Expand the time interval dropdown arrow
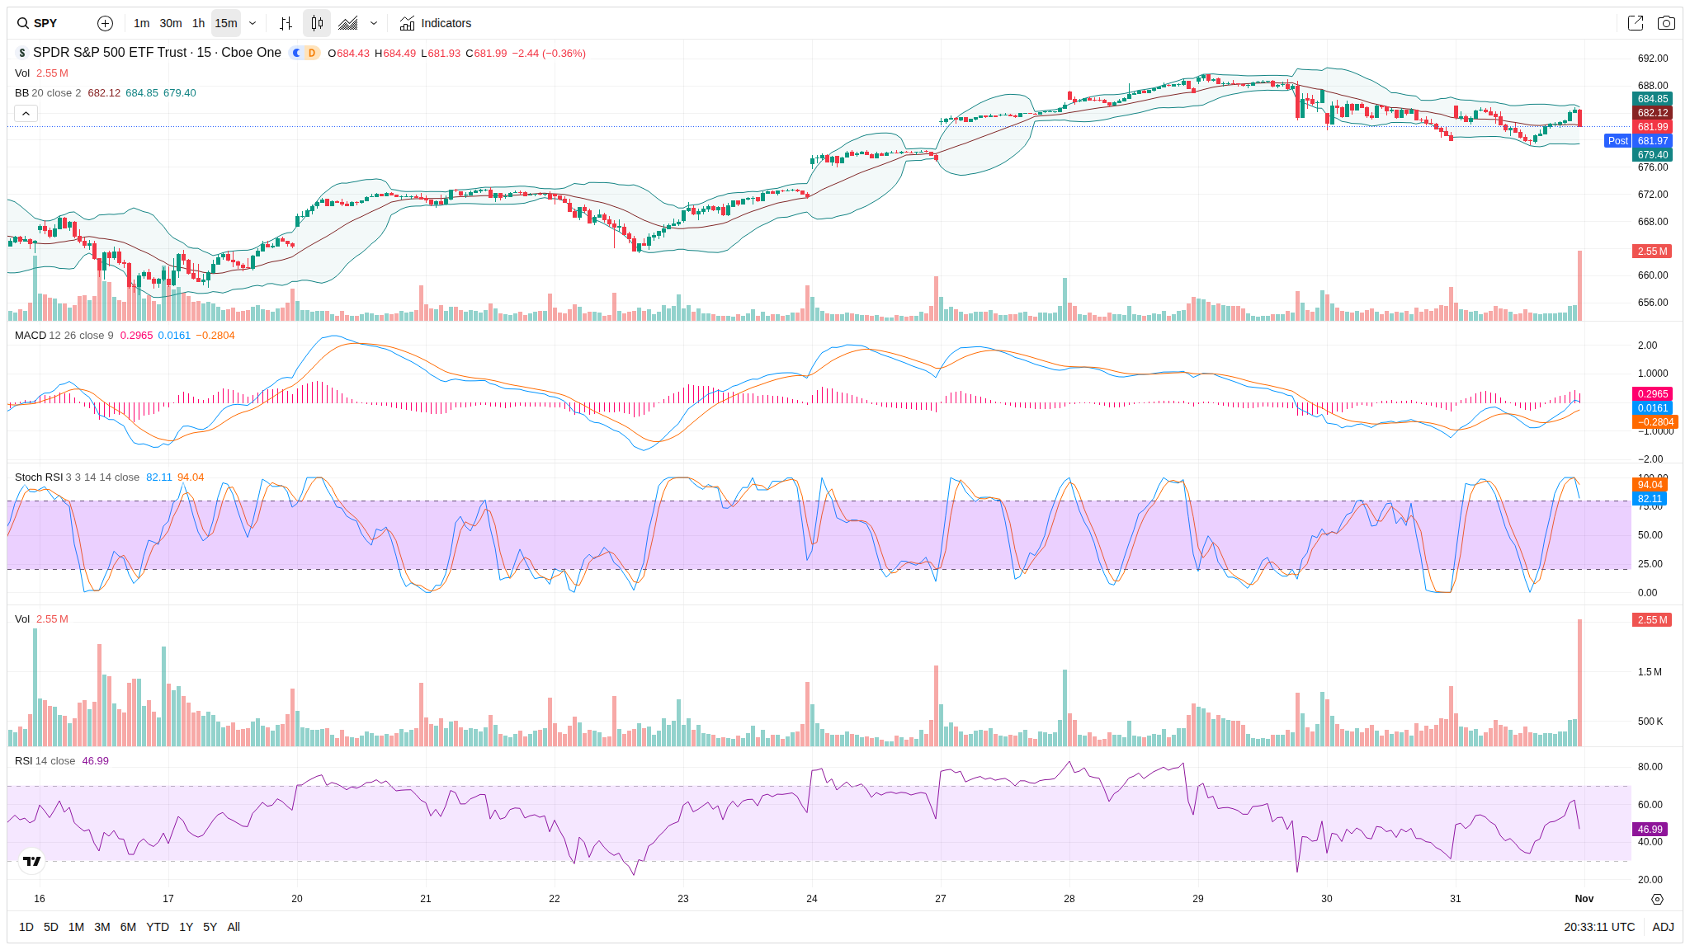This screenshot has width=1690, height=950. pyautogui.click(x=253, y=23)
